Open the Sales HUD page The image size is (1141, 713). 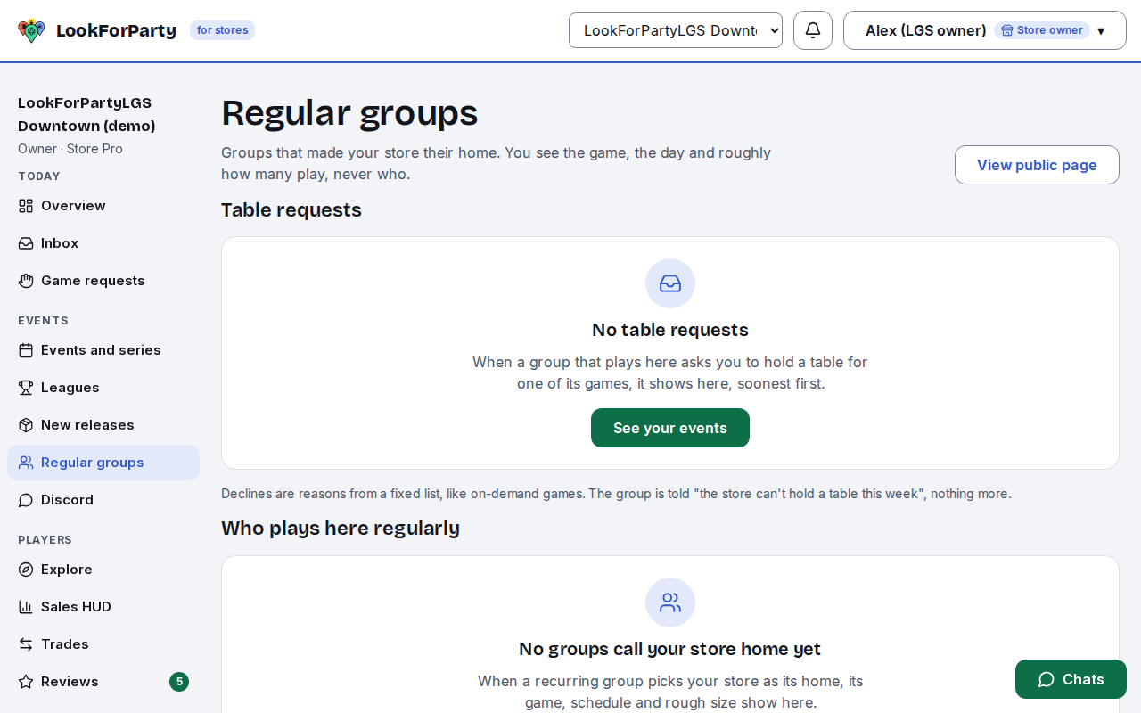click(x=103, y=607)
